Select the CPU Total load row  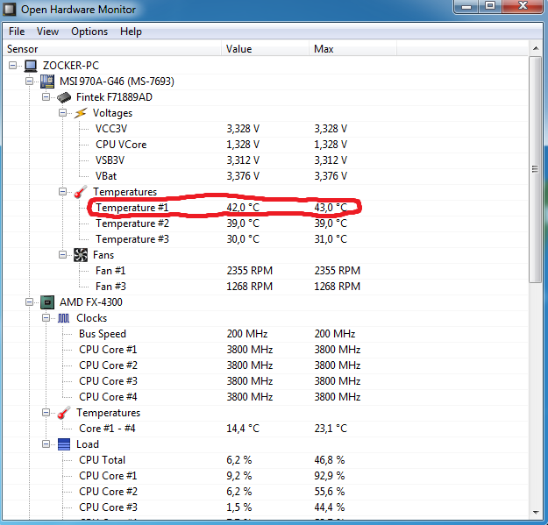click(x=266, y=460)
